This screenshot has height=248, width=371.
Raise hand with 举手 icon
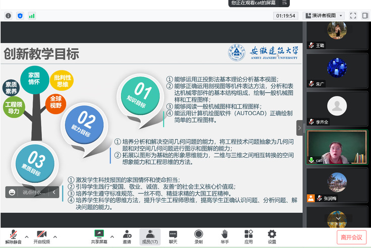[x=224, y=236]
